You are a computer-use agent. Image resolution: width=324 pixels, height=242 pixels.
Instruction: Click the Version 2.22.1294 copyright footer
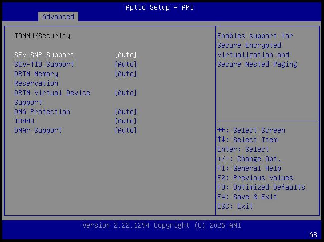(162, 225)
